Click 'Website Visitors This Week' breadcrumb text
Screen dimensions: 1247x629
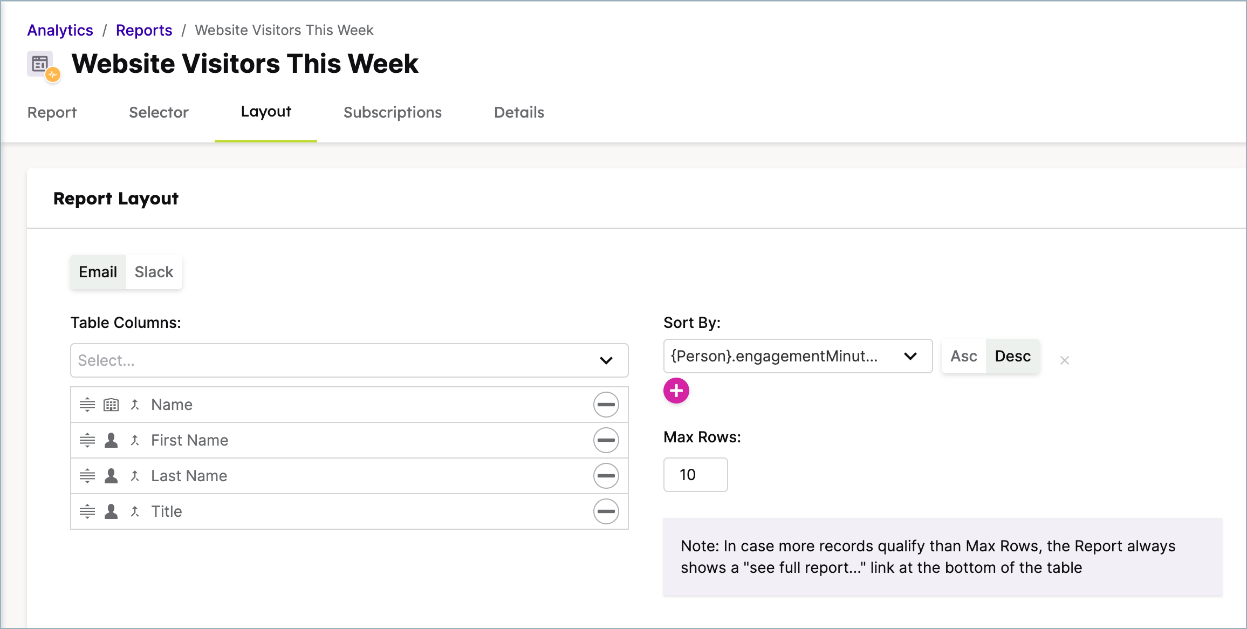(x=284, y=30)
